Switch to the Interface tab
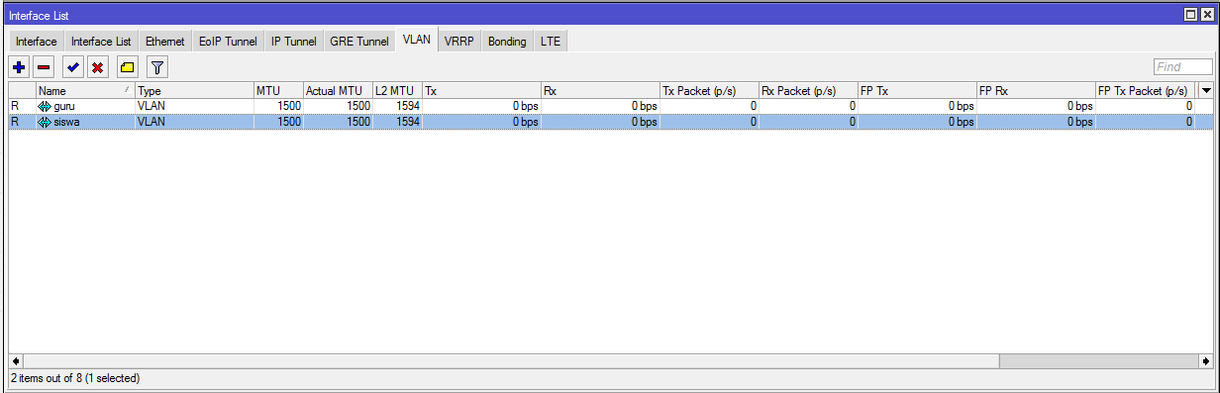 (37, 42)
